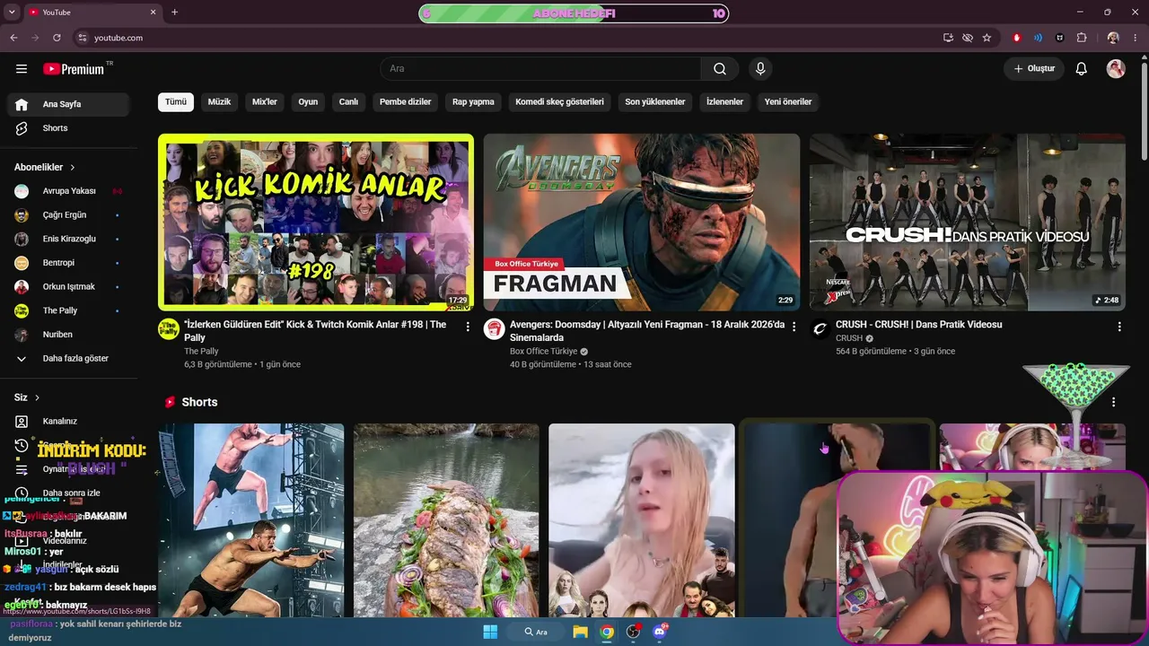Play the Kick Komik Anlar #198 thumbnail
The width and height of the screenshot is (1149, 646).
click(316, 223)
